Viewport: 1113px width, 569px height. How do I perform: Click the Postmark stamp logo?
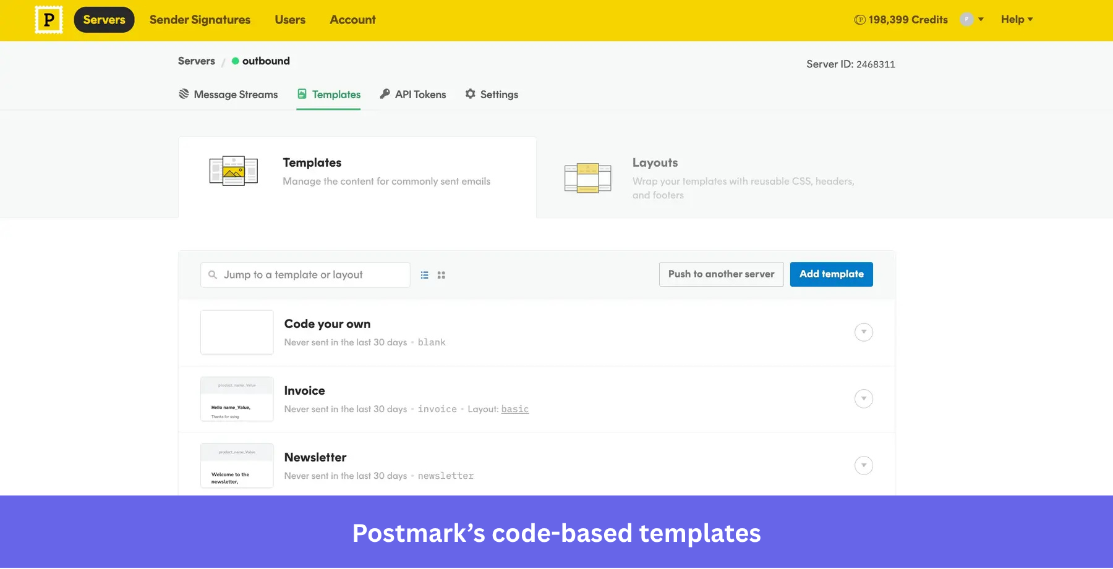coord(49,20)
